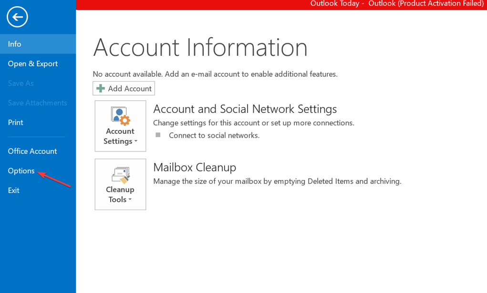
Task: Click the Account Settings person-gear icon
Action: coord(121,116)
